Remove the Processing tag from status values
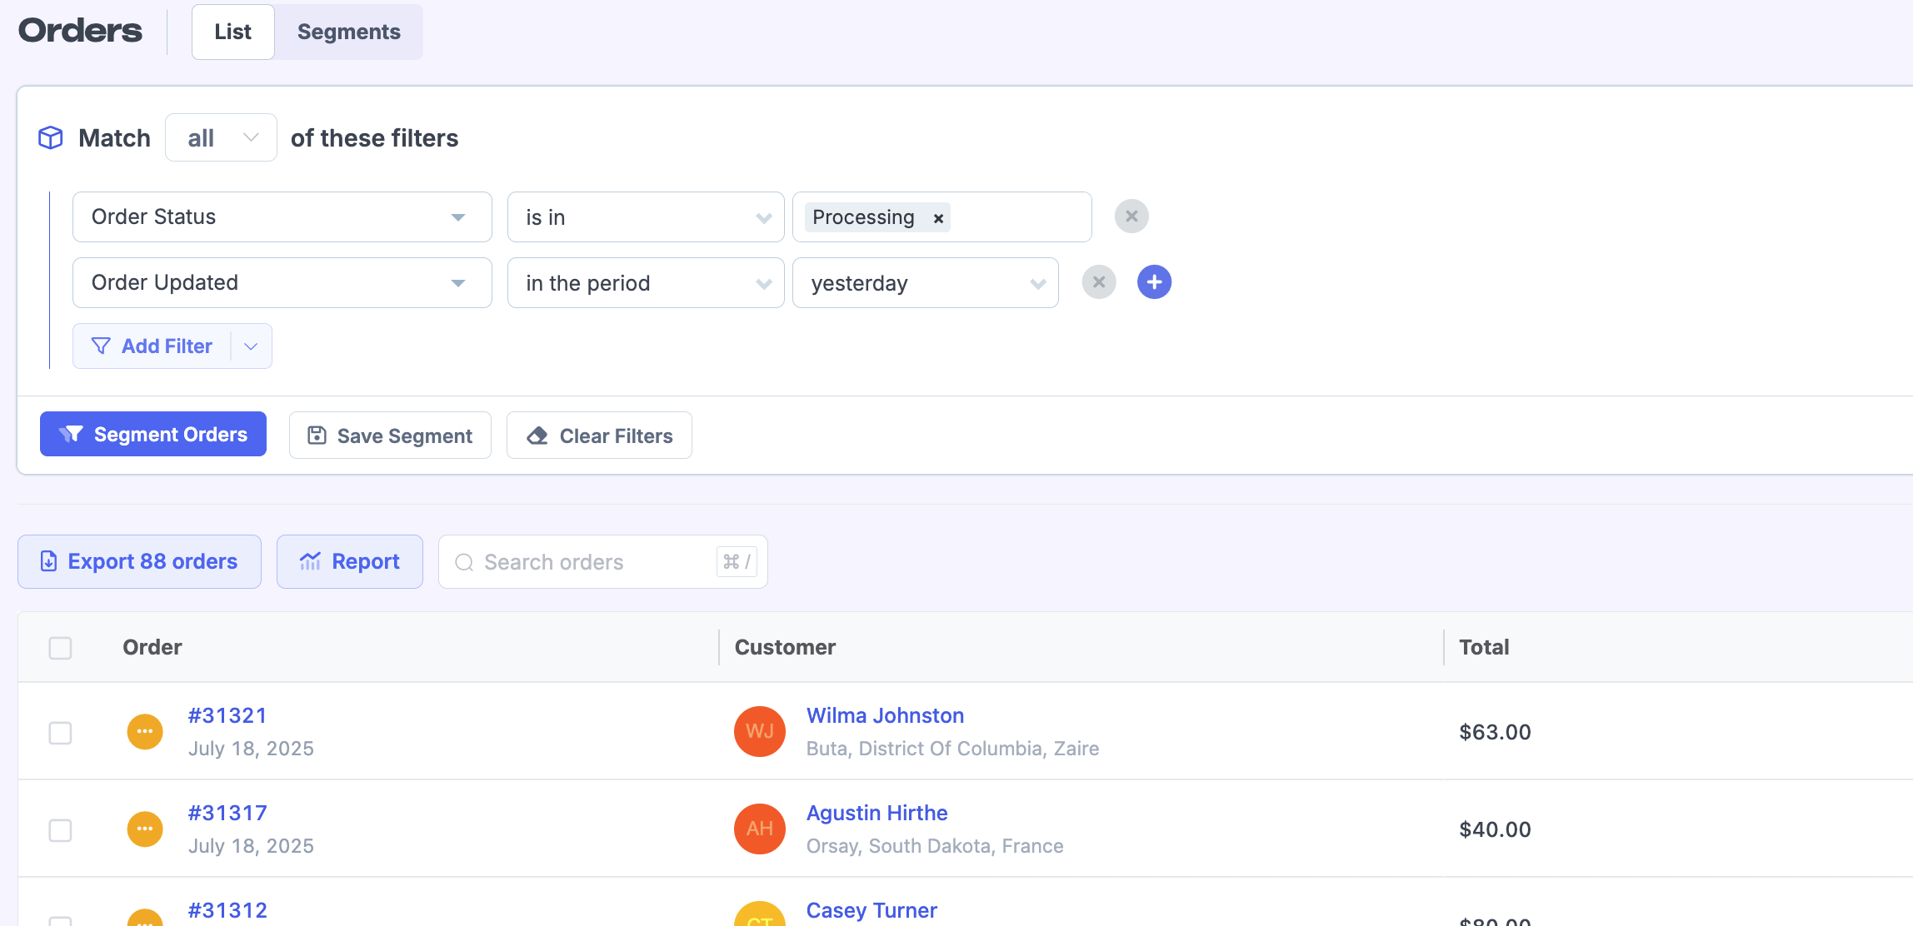Viewport: 1913px width, 926px height. point(938,218)
